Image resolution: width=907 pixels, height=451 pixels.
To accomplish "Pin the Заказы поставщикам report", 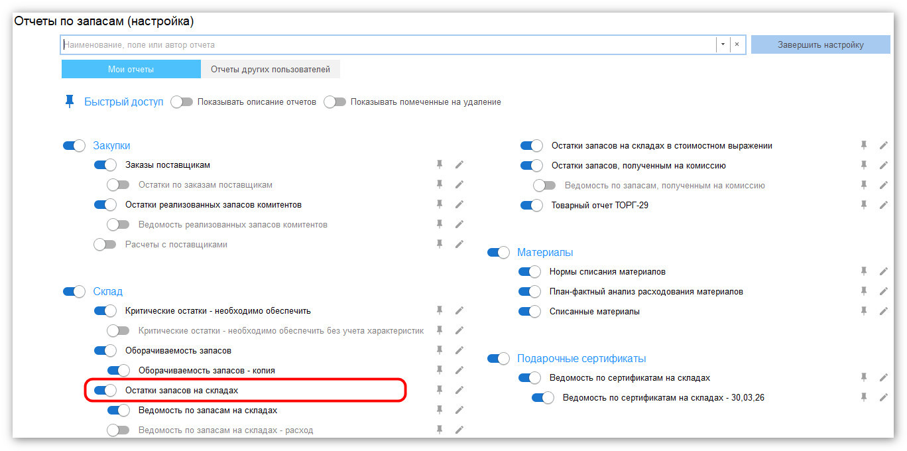I will click(x=439, y=164).
